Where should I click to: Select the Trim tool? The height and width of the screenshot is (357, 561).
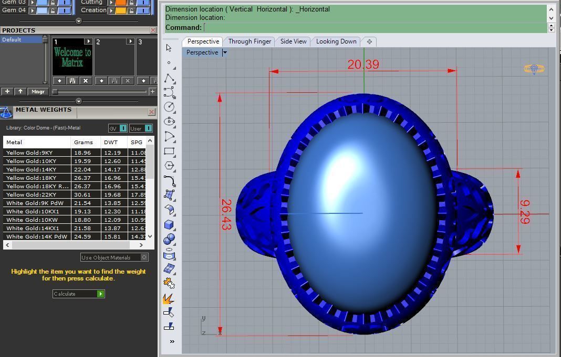coord(169,312)
